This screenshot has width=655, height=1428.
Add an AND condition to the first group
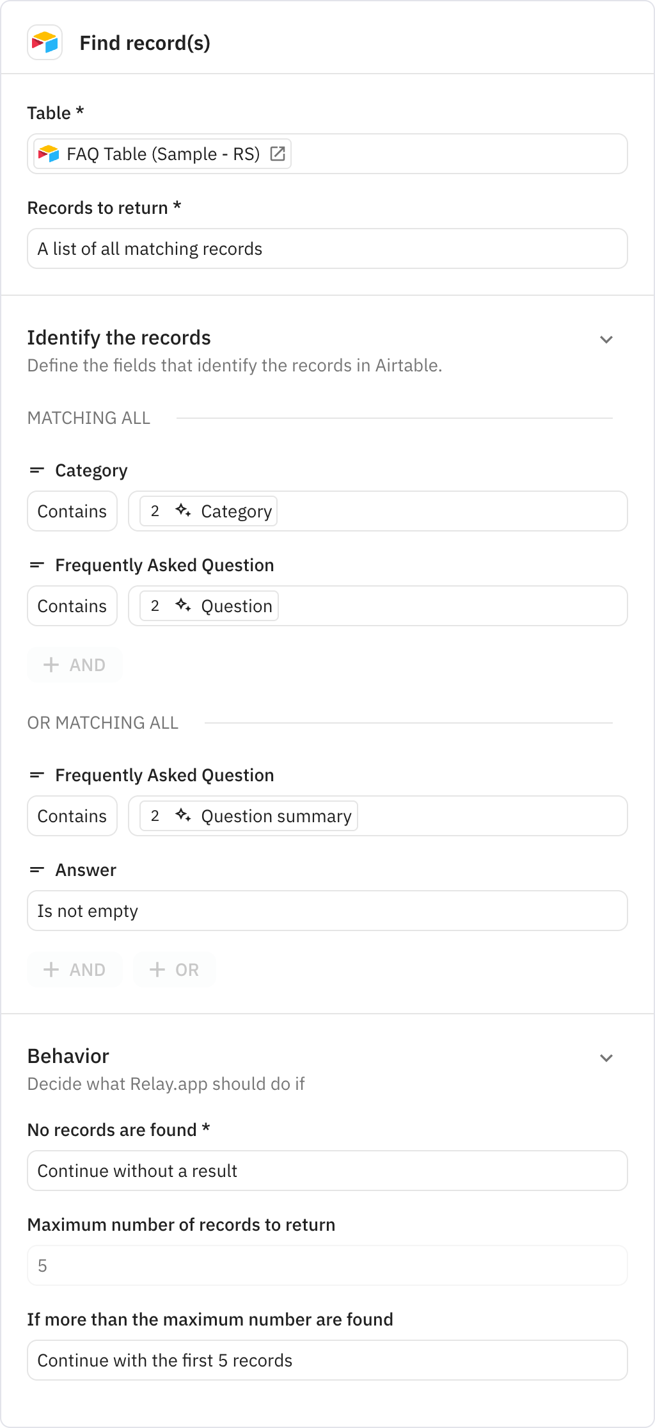point(74,665)
